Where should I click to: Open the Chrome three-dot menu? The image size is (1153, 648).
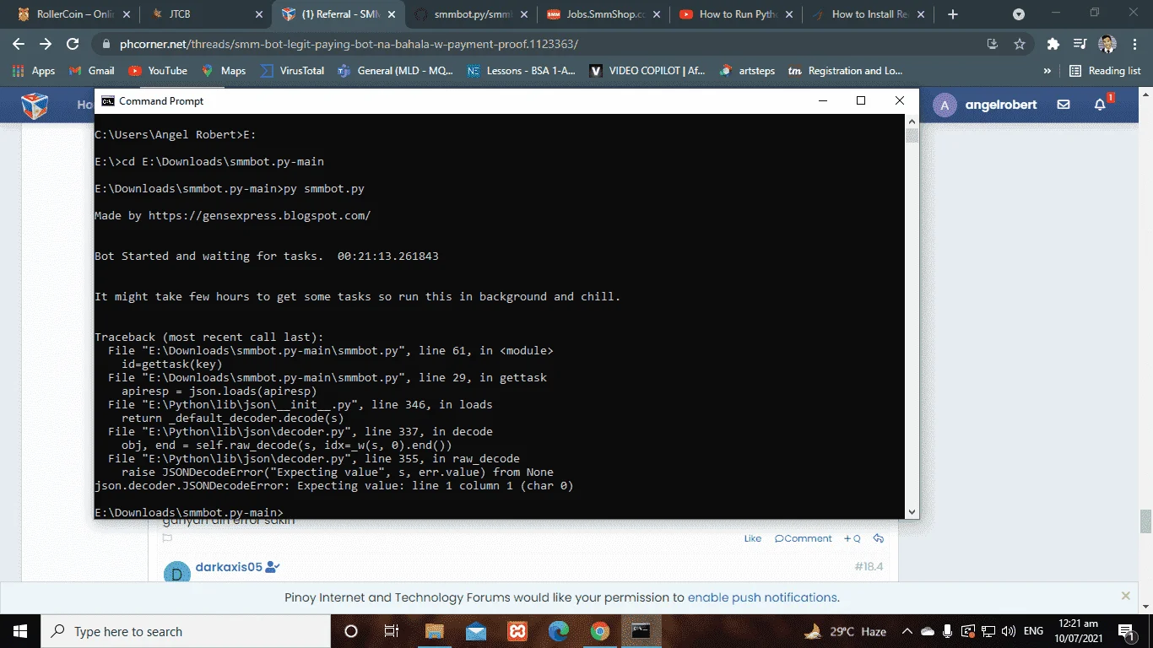[1134, 44]
